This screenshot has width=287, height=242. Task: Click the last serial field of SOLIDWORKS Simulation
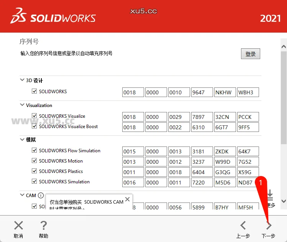(248, 183)
